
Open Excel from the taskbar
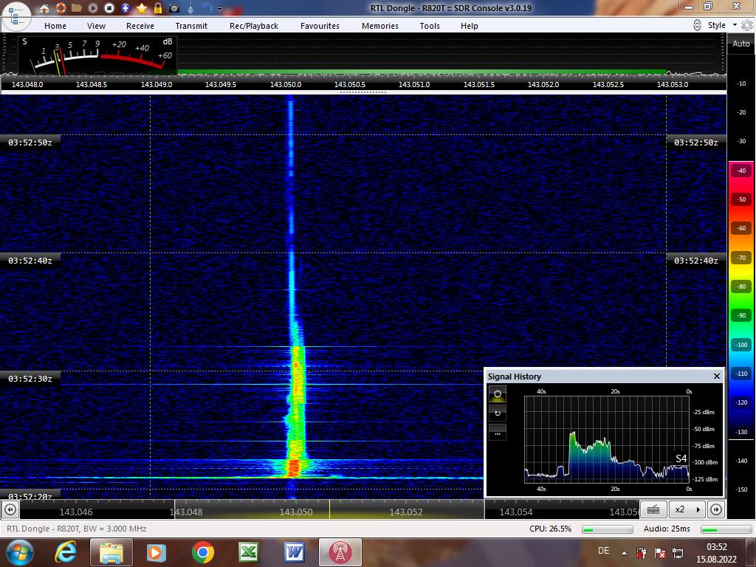(x=249, y=552)
